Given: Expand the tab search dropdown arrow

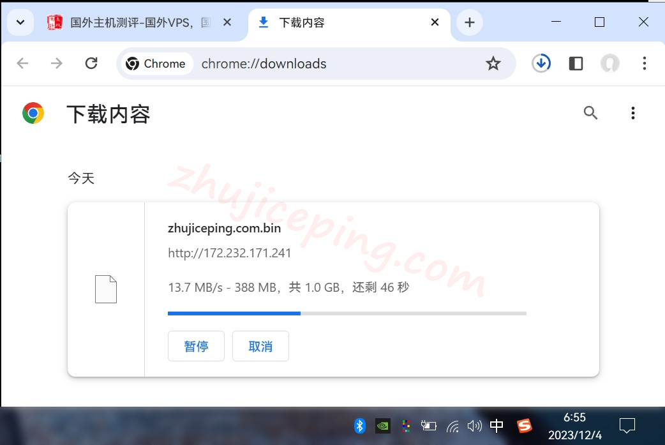Looking at the screenshot, I should click(20, 22).
